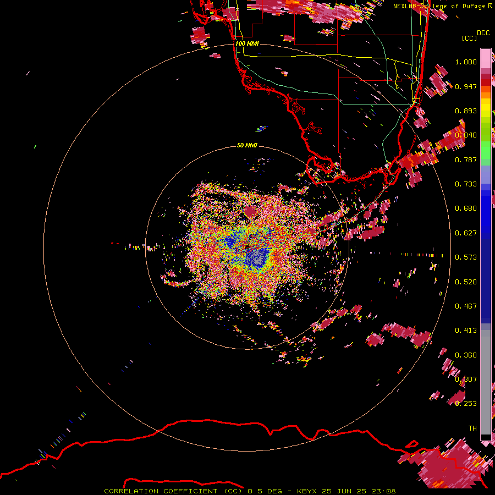
Task: Click the 1.000 value on the color scale
Action: click(x=466, y=62)
